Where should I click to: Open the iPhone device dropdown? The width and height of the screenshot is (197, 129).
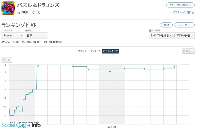click(x=13, y=35)
